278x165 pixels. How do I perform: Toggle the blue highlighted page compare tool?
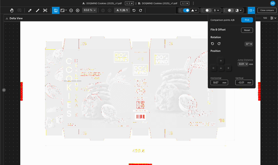[56, 10]
